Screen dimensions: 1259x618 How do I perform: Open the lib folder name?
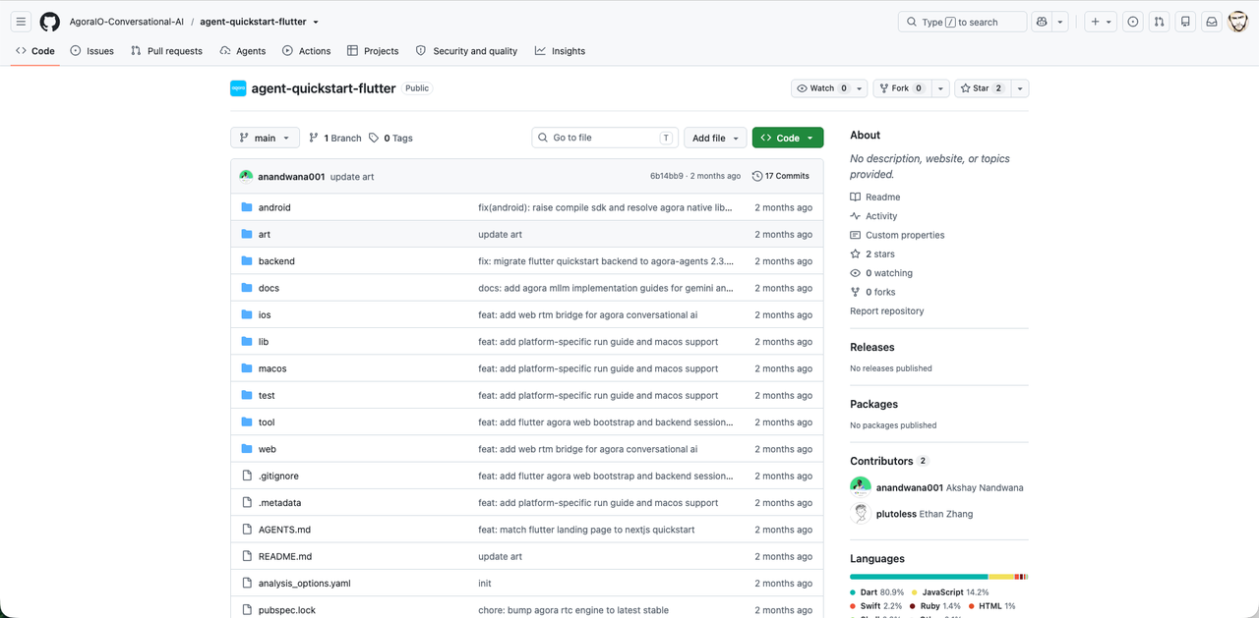click(264, 342)
